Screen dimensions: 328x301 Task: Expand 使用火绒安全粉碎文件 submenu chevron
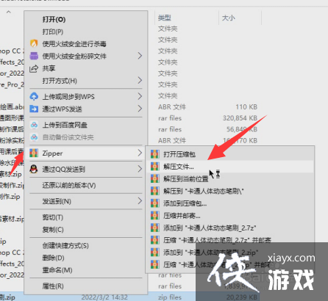(x=140, y=56)
